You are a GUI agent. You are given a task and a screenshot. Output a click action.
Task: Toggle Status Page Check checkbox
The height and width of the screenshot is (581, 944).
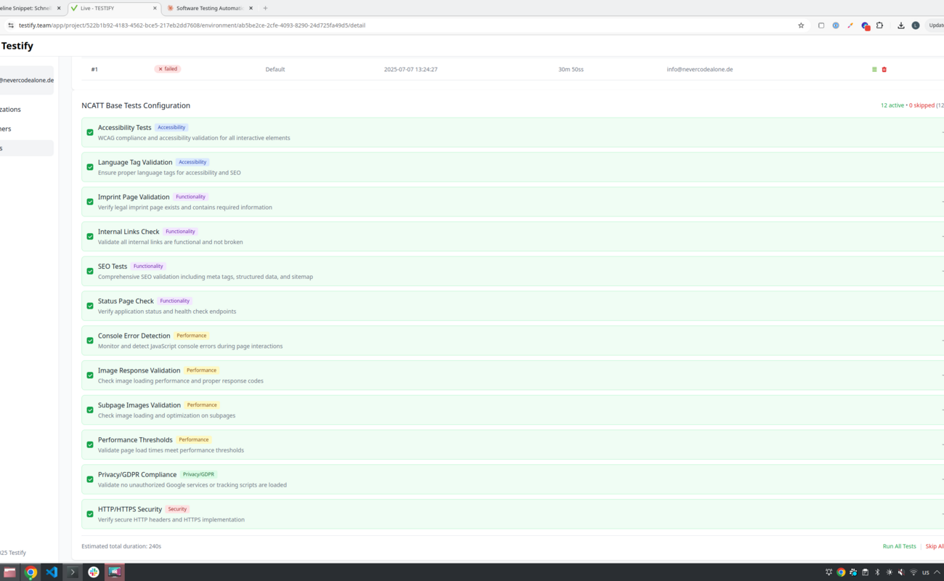point(90,306)
